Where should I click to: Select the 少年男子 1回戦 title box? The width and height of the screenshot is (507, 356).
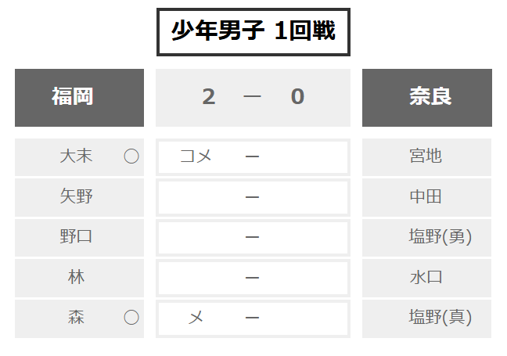pos(253,32)
